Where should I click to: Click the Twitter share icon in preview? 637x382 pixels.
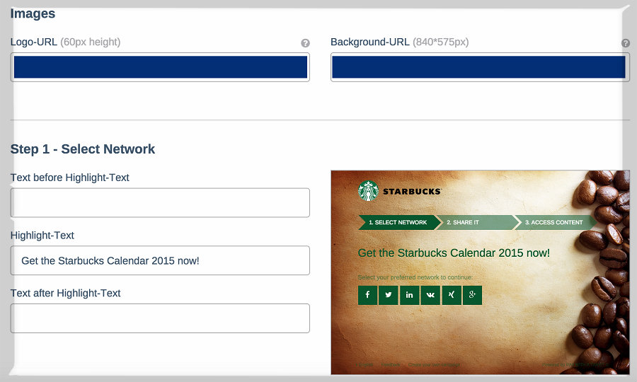[388, 295]
